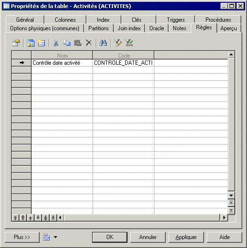
Task: Click the Add Objects toolbar icon
Action: pos(31,43)
